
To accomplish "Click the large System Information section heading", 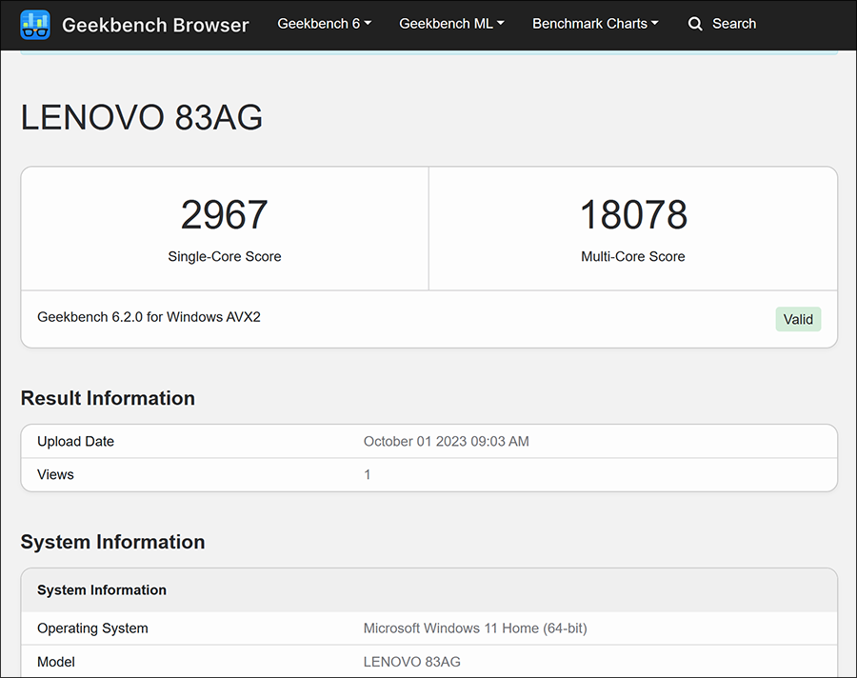I will click(112, 542).
